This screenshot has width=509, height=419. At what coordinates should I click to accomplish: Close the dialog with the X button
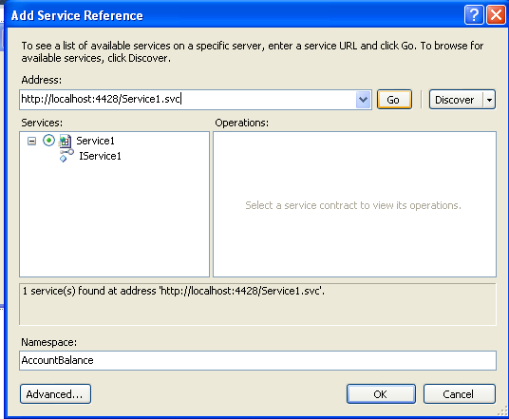[496, 14]
